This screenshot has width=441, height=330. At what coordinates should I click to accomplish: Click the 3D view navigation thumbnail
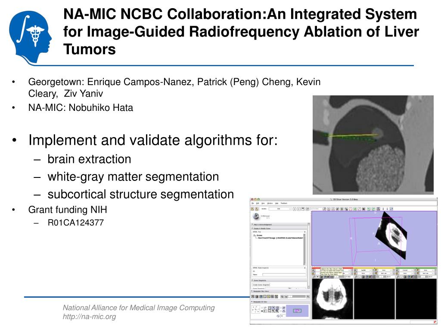pos(297,311)
